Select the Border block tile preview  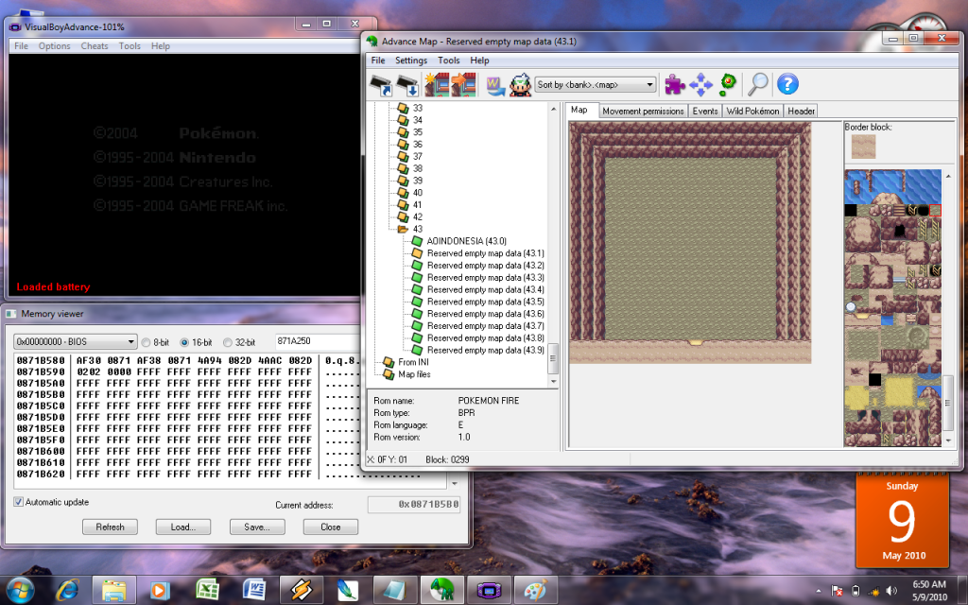point(863,147)
